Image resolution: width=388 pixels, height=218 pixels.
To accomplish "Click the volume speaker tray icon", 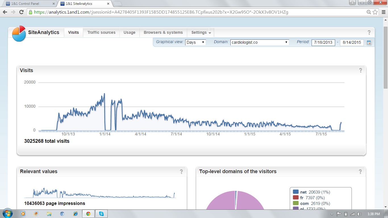I will click(359, 214).
